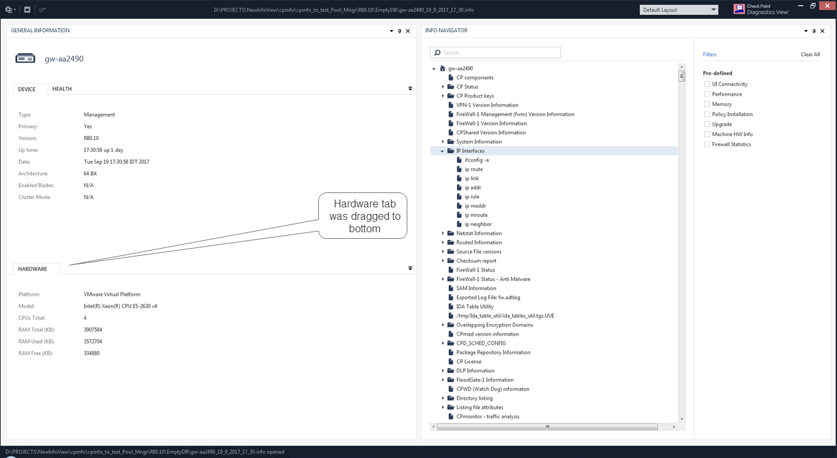Expand the Routed Information tree node
Image resolution: width=837 pixels, height=458 pixels.
coord(443,242)
